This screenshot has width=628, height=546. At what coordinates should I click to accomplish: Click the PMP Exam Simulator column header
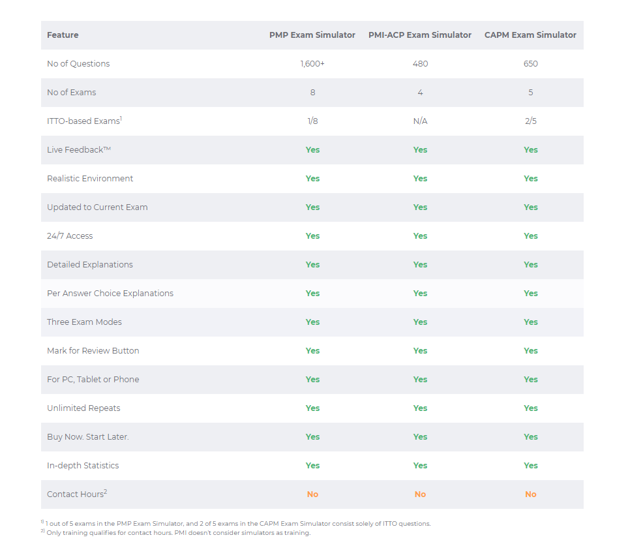(312, 35)
